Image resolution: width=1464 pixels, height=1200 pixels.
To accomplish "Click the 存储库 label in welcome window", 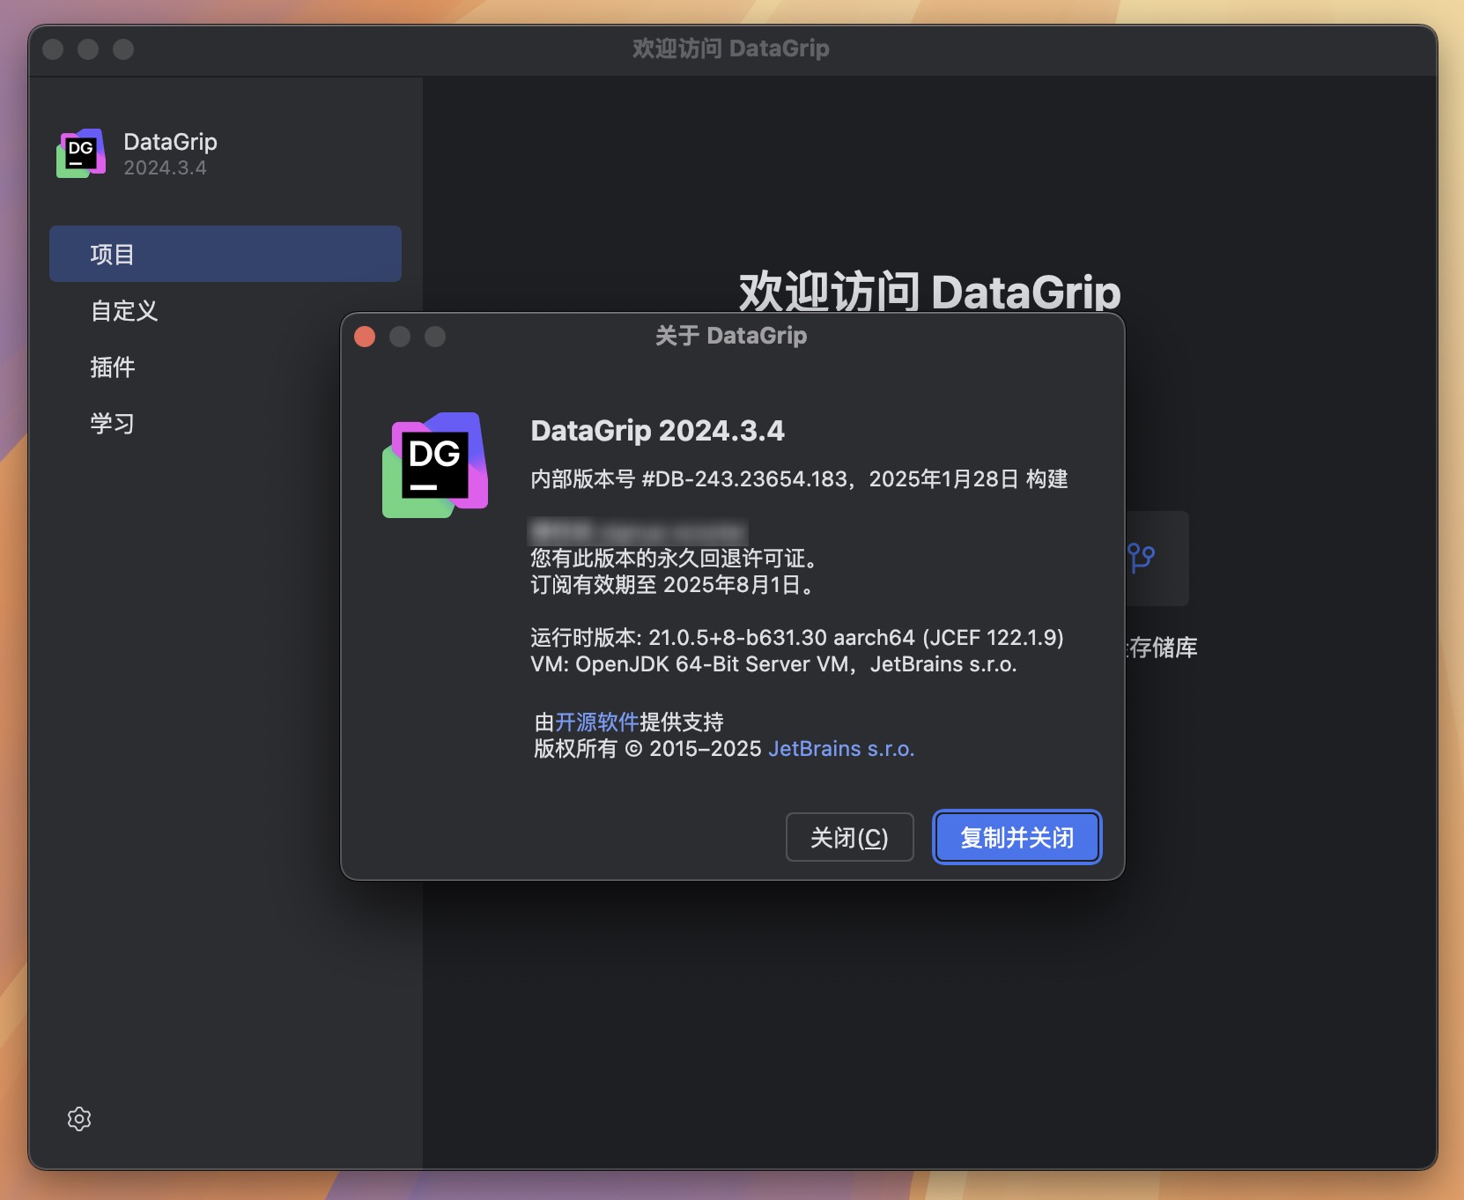I will [x=1163, y=648].
